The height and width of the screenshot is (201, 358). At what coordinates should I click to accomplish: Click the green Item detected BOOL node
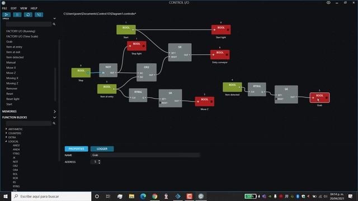pyautogui.click(x=233, y=87)
